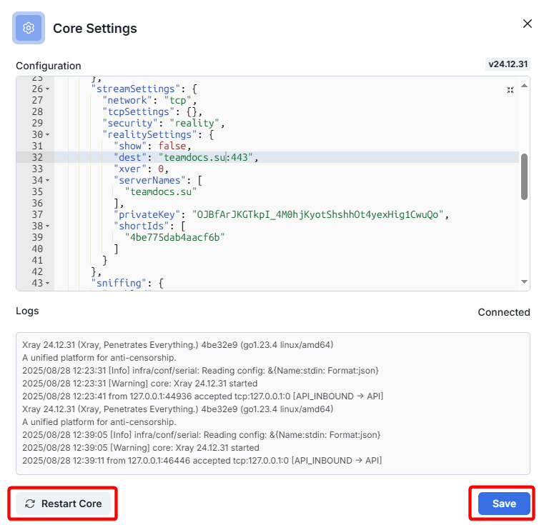The height and width of the screenshot is (525, 544).
Task: Click the v24.12.31 version badge
Action: pos(508,64)
